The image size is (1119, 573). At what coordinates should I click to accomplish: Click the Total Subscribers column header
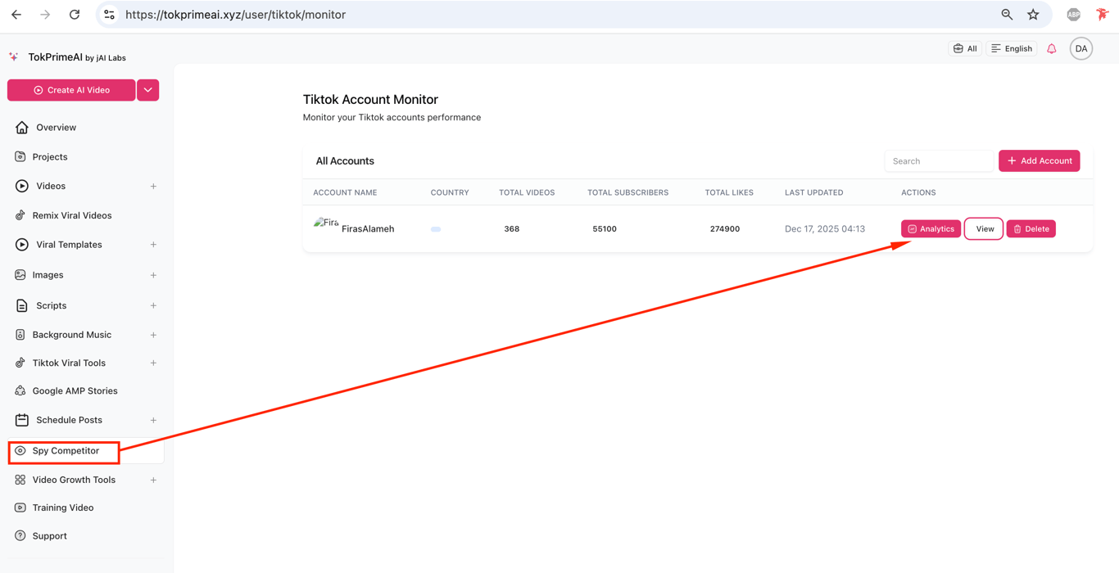627,192
